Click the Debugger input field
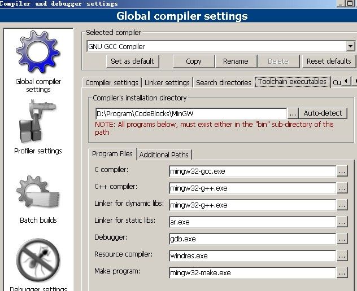Screen dimensions: 357x291 [252, 239]
